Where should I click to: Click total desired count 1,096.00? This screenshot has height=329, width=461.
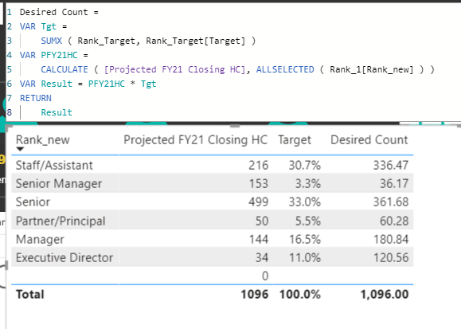pyautogui.click(x=385, y=294)
